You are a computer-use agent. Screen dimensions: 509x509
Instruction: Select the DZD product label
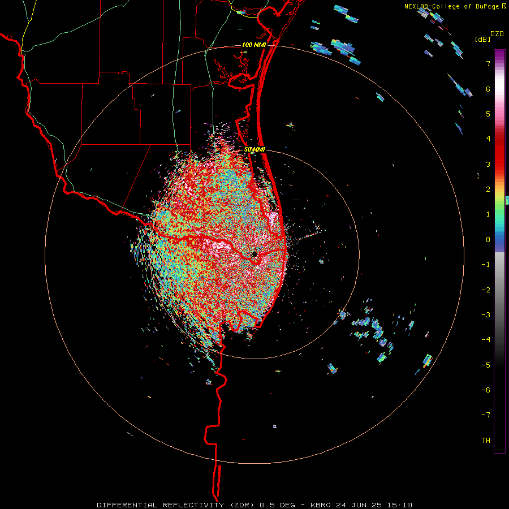point(497,34)
